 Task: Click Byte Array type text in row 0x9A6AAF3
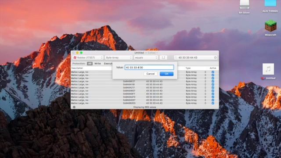[x=191, y=97]
